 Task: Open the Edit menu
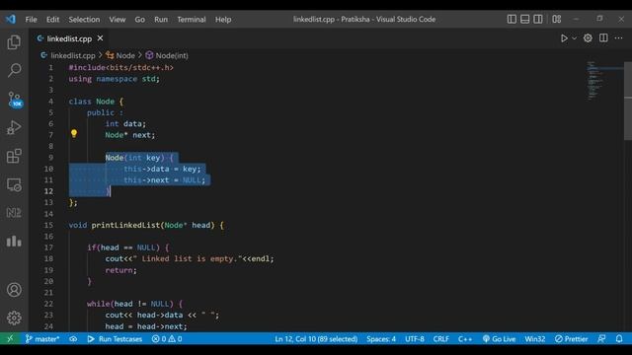(x=52, y=20)
